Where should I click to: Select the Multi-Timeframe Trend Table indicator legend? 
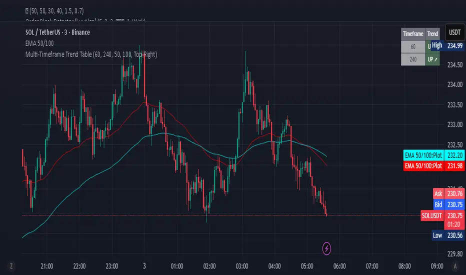(91, 54)
